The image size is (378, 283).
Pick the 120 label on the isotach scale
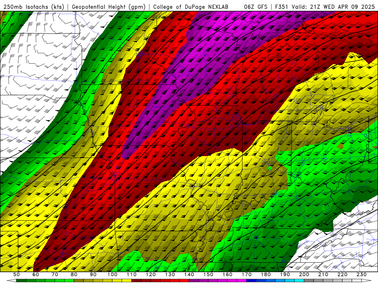pyautogui.click(x=151, y=275)
